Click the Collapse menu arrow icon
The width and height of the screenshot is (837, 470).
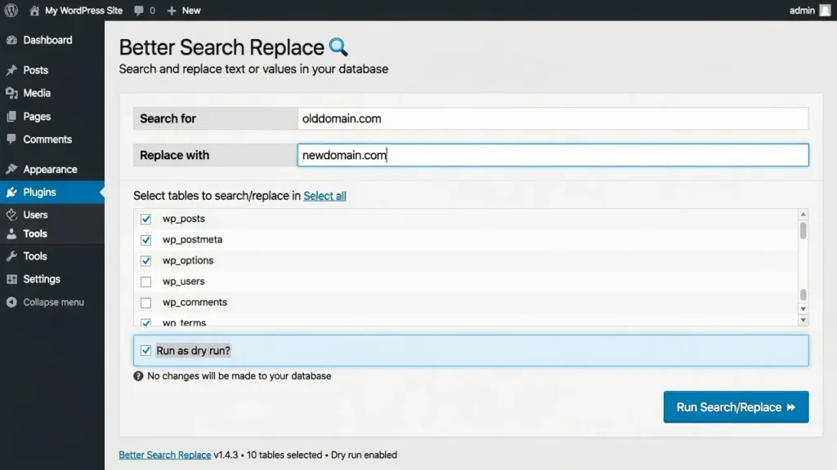click(x=11, y=302)
